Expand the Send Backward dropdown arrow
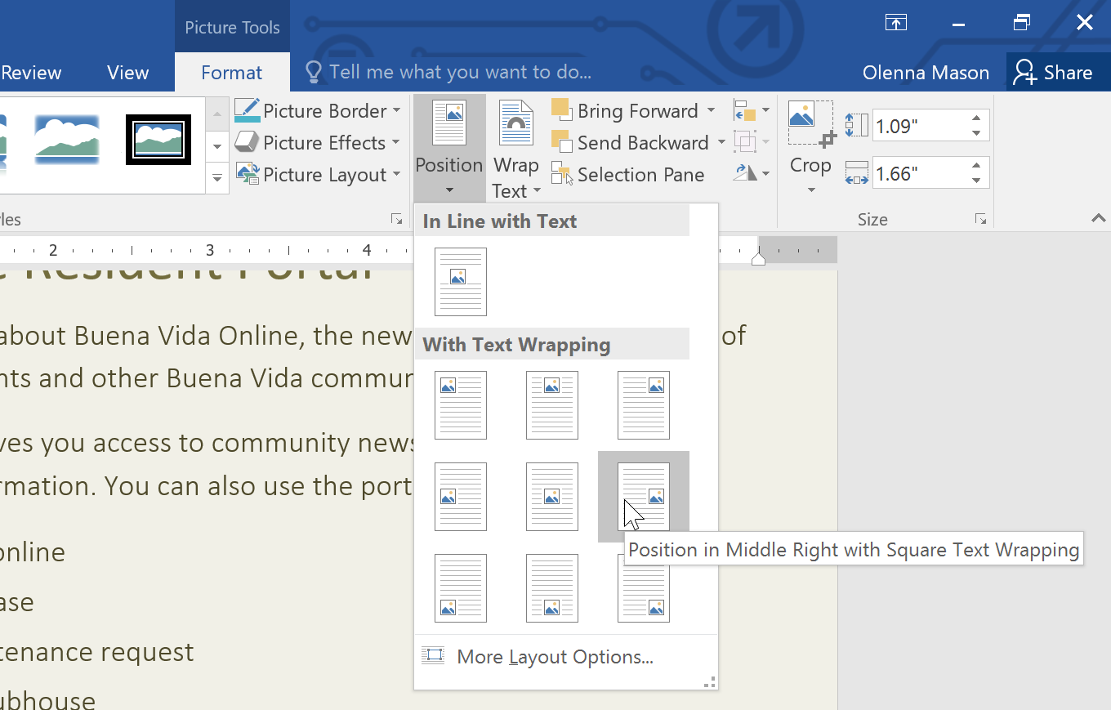This screenshot has height=710, width=1111. [721, 142]
